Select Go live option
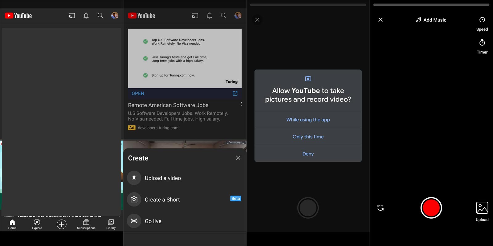The height and width of the screenshot is (246, 493). pyautogui.click(x=185, y=221)
